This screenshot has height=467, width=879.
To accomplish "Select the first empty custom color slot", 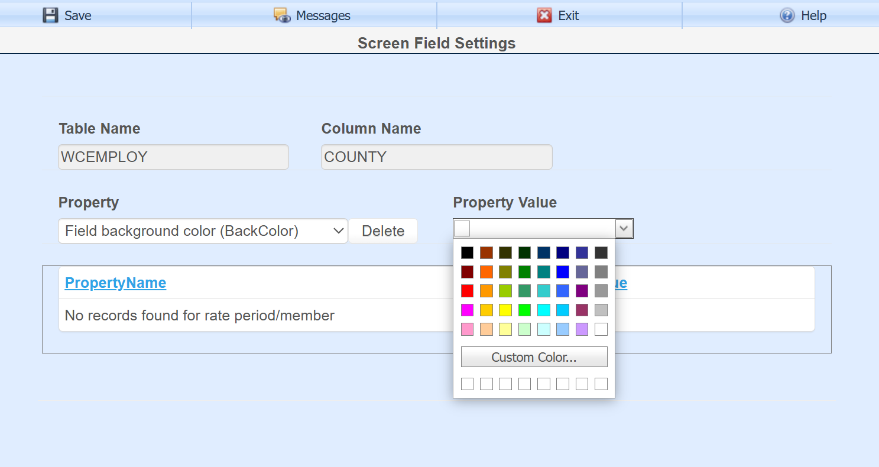I will pos(467,384).
